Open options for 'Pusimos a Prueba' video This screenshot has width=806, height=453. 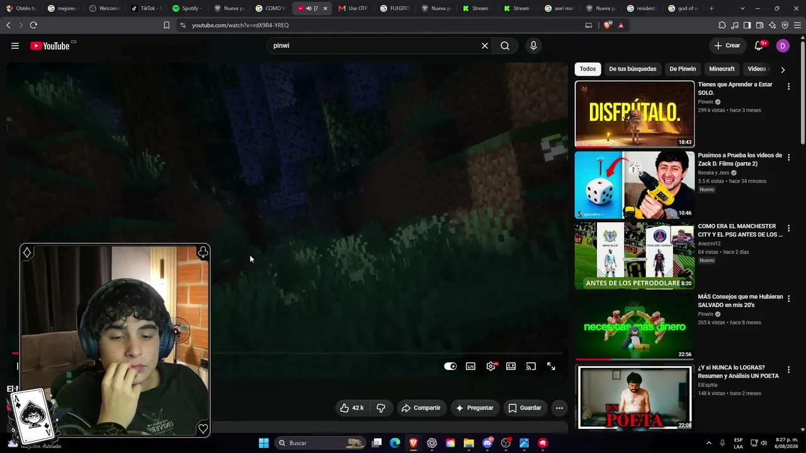pyautogui.click(x=788, y=157)
